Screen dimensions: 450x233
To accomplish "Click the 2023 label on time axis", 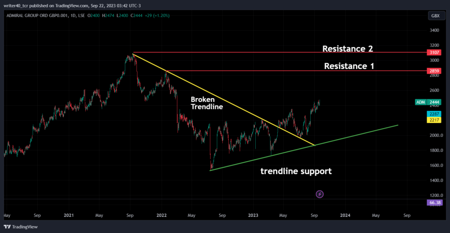I will [x=253, y=215].
